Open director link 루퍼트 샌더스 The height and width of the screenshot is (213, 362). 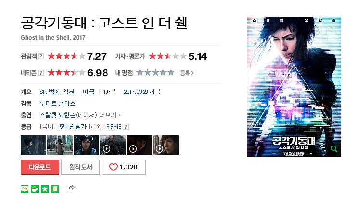(x=57, y=104)
